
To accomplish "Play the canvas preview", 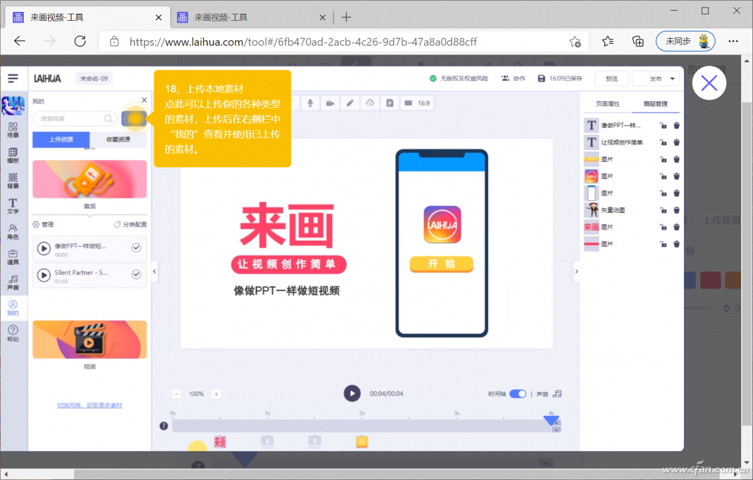I will [x=352, y=393].
